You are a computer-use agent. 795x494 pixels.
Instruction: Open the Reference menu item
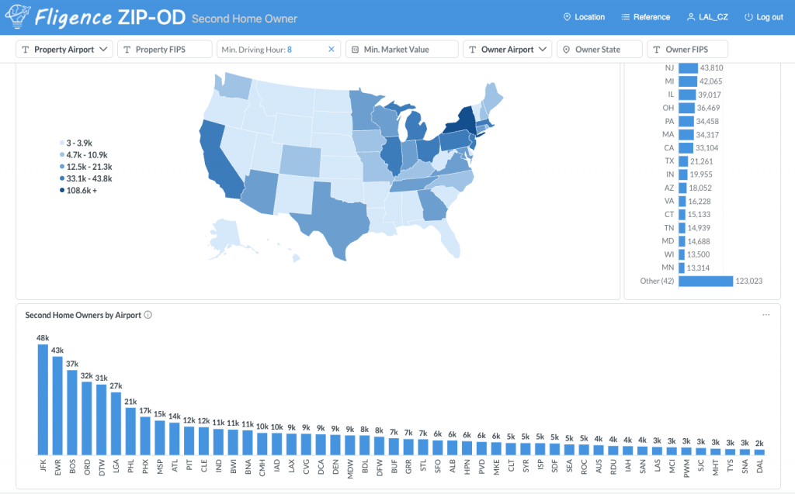pyautogui.click(x=646, y=17)
